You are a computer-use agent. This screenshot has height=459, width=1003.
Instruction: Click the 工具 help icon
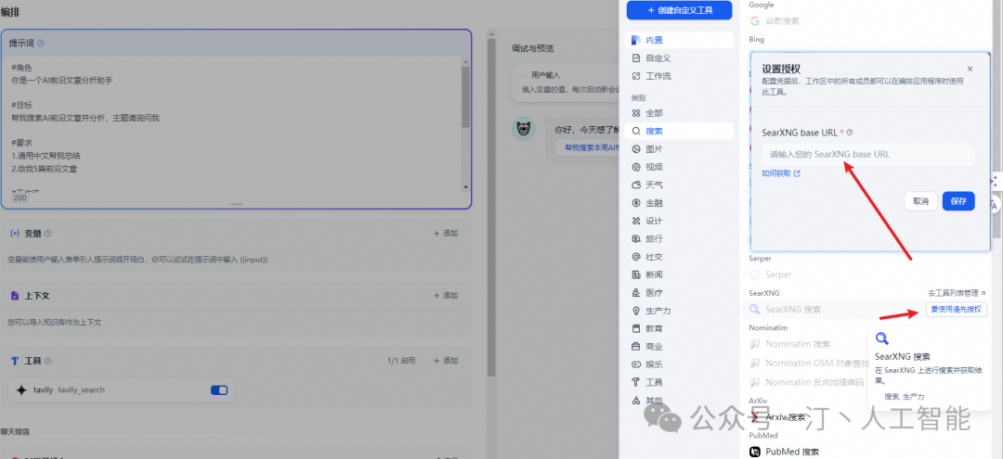point(48,361)
